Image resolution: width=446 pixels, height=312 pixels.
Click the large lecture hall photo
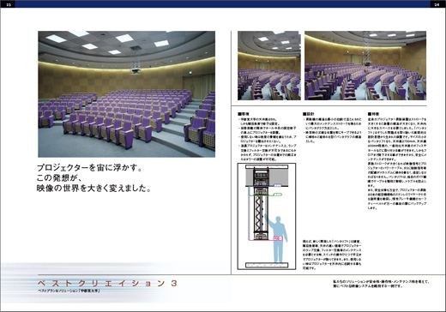click(126, 94)
